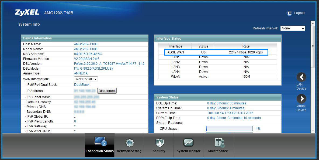Click the System Status panel header

coord(218,97)
